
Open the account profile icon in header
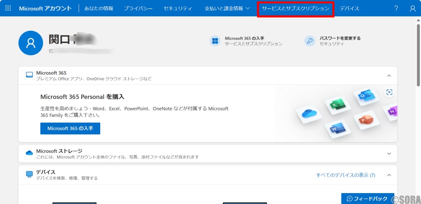point(413,8)
